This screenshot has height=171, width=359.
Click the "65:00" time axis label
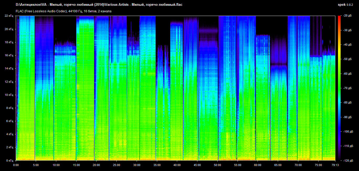(278, 165)
